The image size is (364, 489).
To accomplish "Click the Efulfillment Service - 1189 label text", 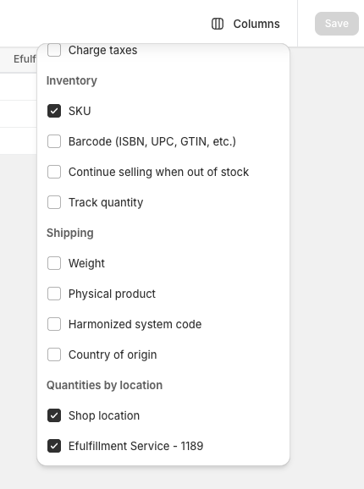I will click(135, 446).
